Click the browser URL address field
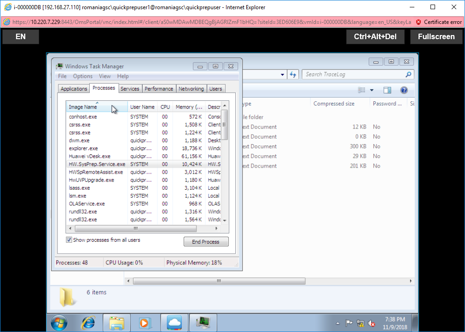The image size is (465, 332). (x=212, y=22)
